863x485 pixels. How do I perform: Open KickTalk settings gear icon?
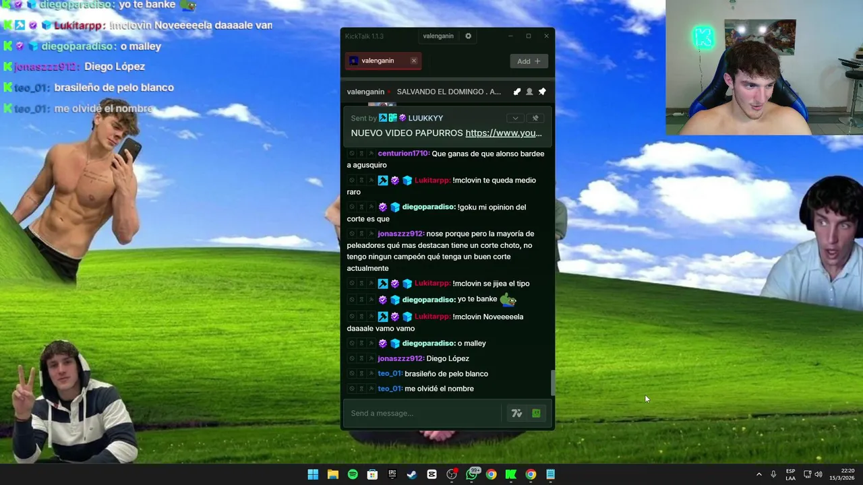pos(468,36)
